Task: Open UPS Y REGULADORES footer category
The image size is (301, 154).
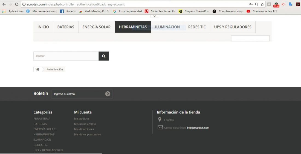Action: pos(48,150)
